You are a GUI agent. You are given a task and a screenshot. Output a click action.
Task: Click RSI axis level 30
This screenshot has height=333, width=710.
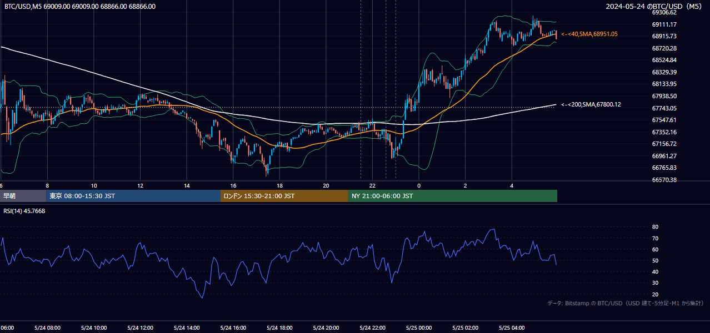coord(655,282)
